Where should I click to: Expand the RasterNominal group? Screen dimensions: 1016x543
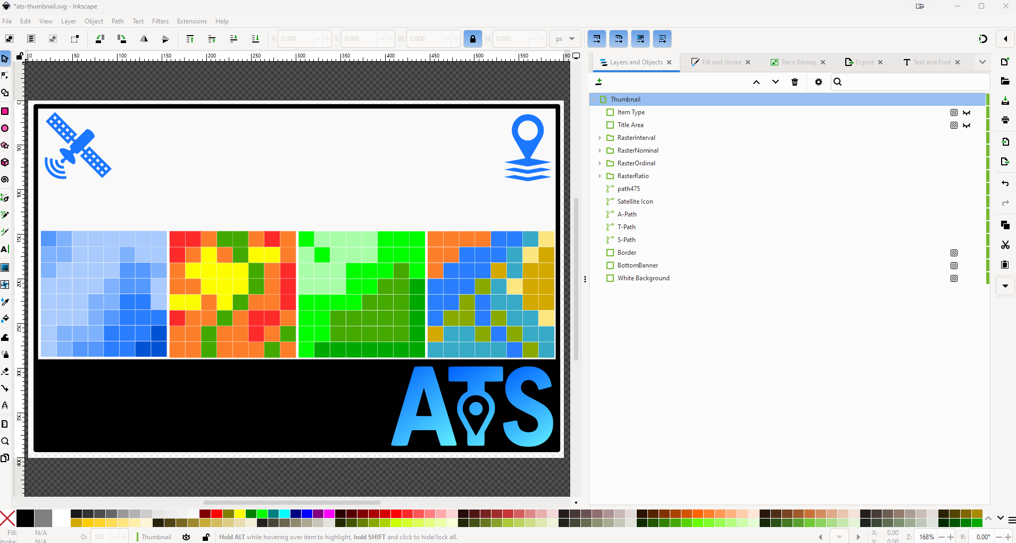[x=600, y=151]
